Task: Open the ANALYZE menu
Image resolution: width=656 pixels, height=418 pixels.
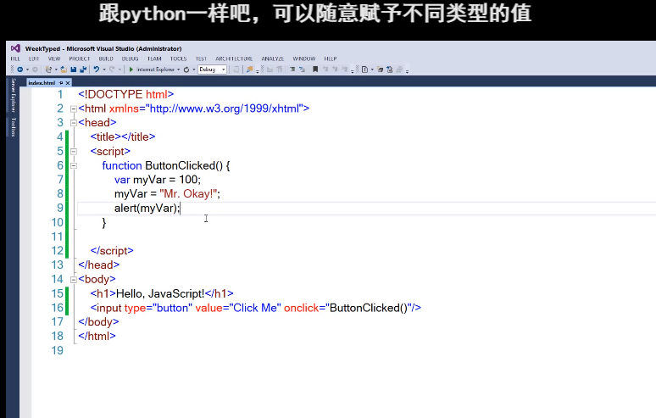Action: point(273,59)
